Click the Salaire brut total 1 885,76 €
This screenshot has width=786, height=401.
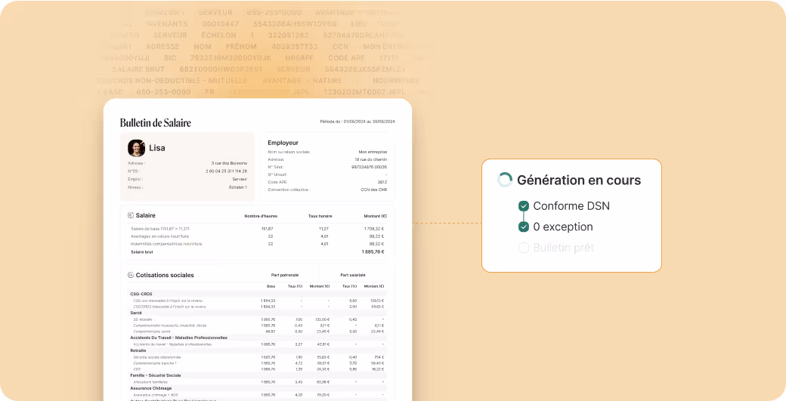click(373, 251)
